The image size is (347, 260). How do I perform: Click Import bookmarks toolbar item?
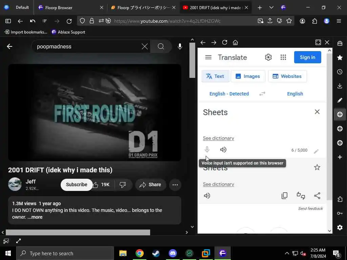[x=26, y=32]
